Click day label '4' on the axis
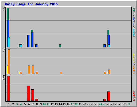Screen dimensions: 137x107 (21, 104)
